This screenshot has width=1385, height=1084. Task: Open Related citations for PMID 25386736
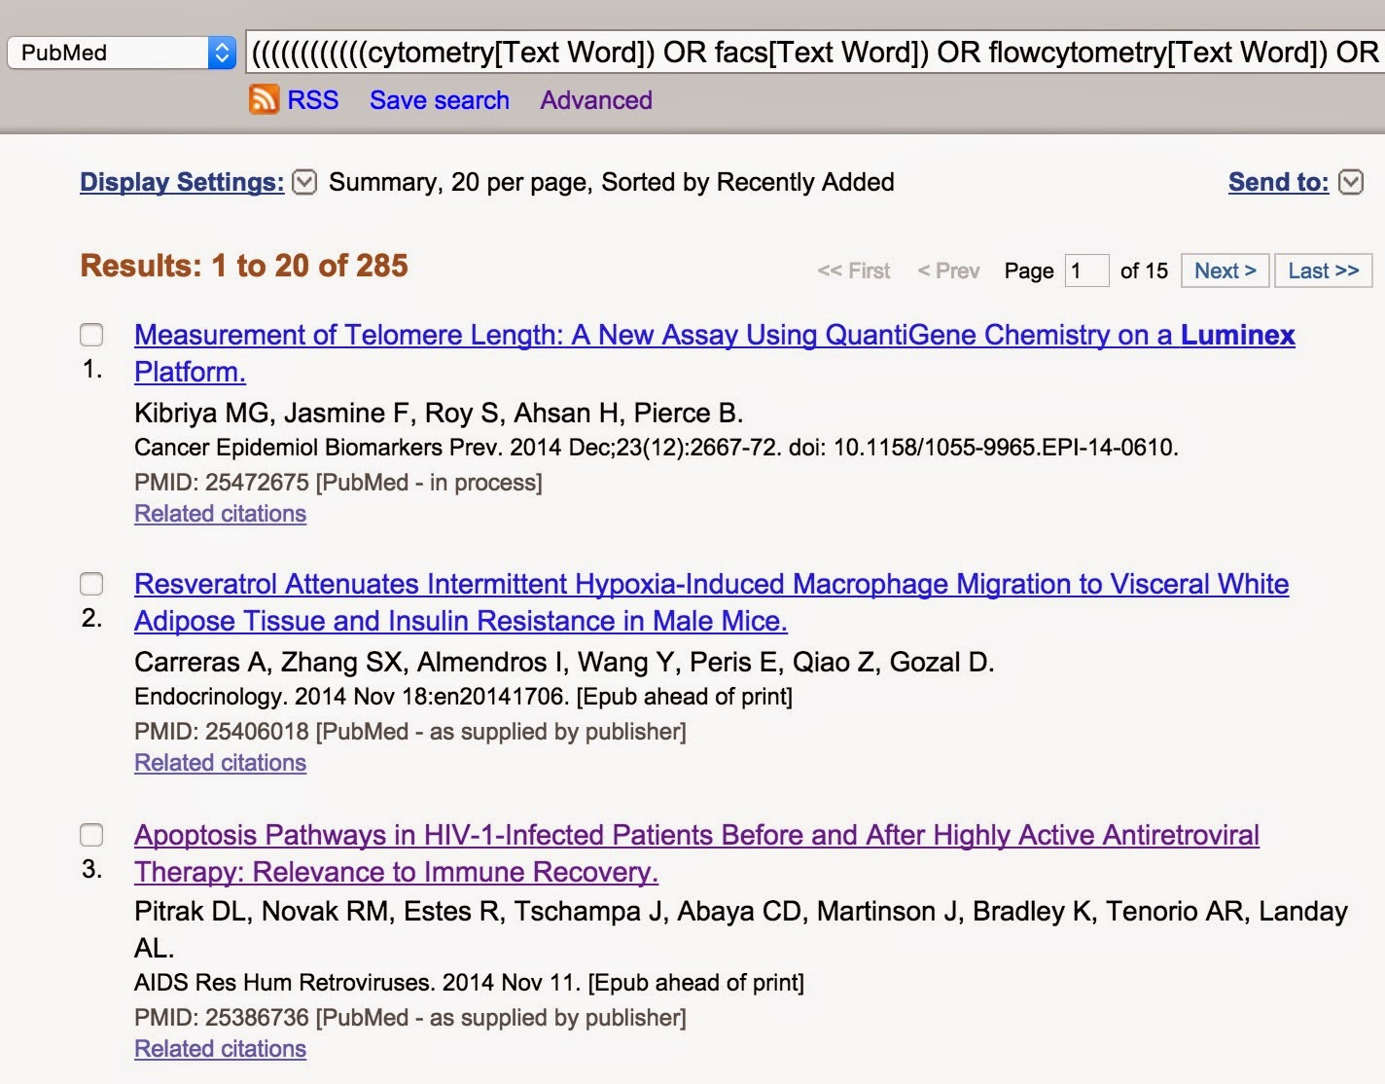coord(220,1049)
